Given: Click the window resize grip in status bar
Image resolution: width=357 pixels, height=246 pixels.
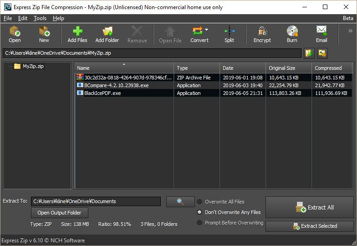Looking at the screenshot, I should click(354, 243).
